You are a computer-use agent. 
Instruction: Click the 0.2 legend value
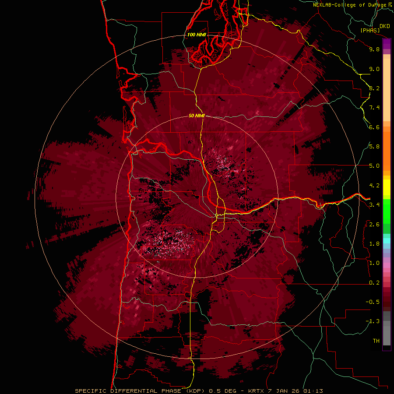pos(374,283)
